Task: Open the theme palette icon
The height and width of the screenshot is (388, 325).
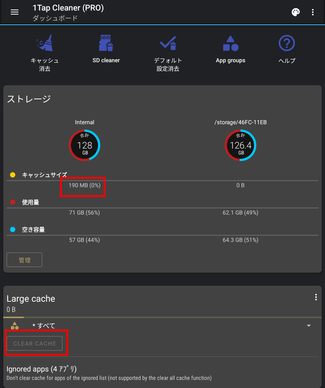Action: pyautogui.click(x=295, y=12)
